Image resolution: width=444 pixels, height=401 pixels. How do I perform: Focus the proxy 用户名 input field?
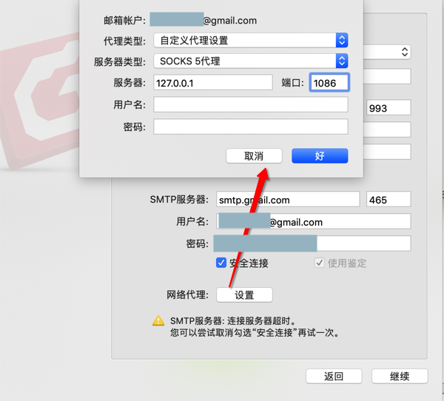click(251, 104)
